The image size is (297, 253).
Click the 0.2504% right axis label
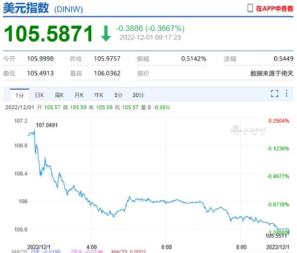click(279, 121)
